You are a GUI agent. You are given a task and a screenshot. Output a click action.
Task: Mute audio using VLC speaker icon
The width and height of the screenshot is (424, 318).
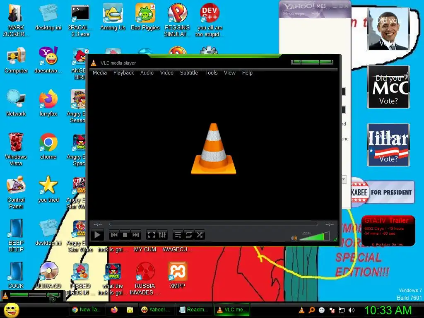[294, 238]
